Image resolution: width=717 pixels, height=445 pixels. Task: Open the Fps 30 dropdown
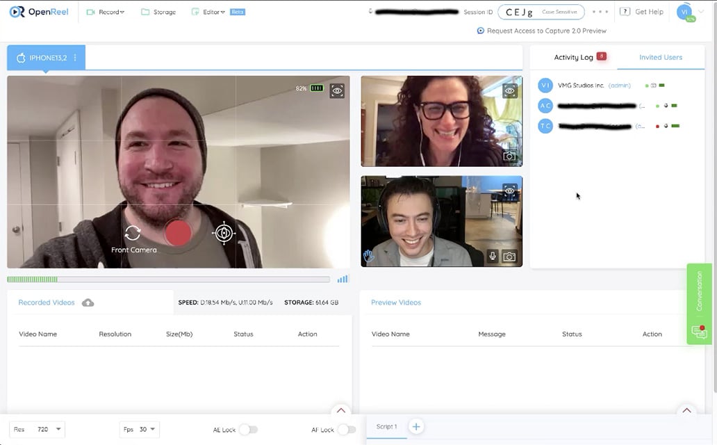[x=140, y=430]
